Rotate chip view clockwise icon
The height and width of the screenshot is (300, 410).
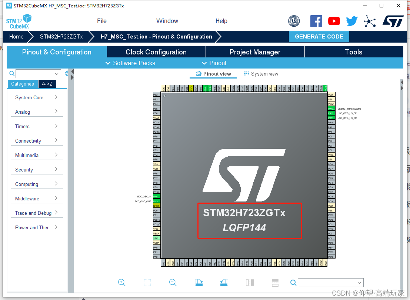tap(199, 283)
